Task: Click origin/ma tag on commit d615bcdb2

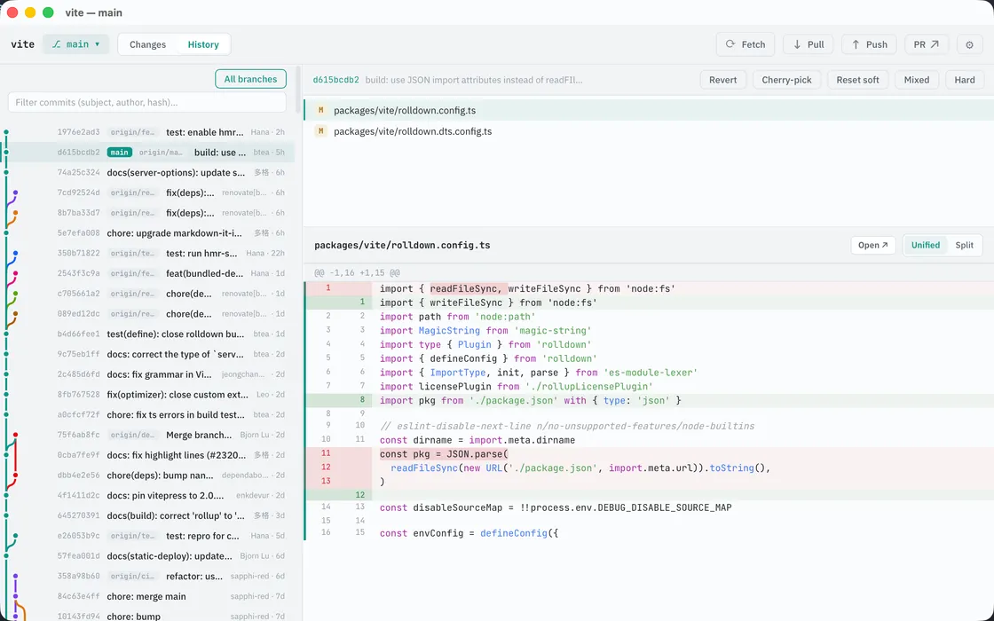Action: (161, 152)
